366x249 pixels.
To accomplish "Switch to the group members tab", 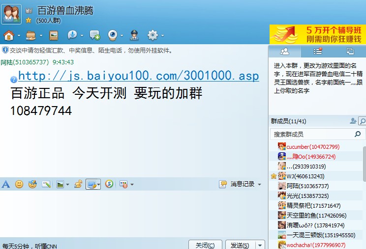I will pos(284,51).
